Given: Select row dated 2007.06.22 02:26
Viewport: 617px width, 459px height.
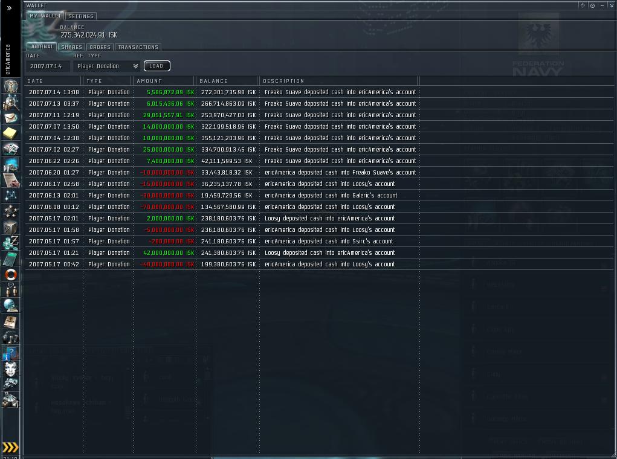Looking at the screenshot, I should tap(319, 161).
